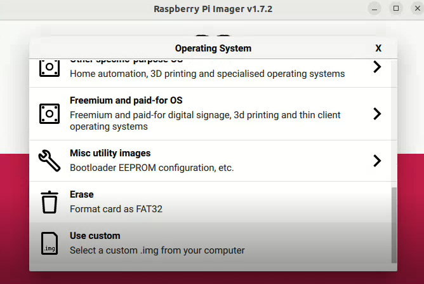Click 'Format card as FAT32' text
This screenshot has height=284, width=424.
116,209
